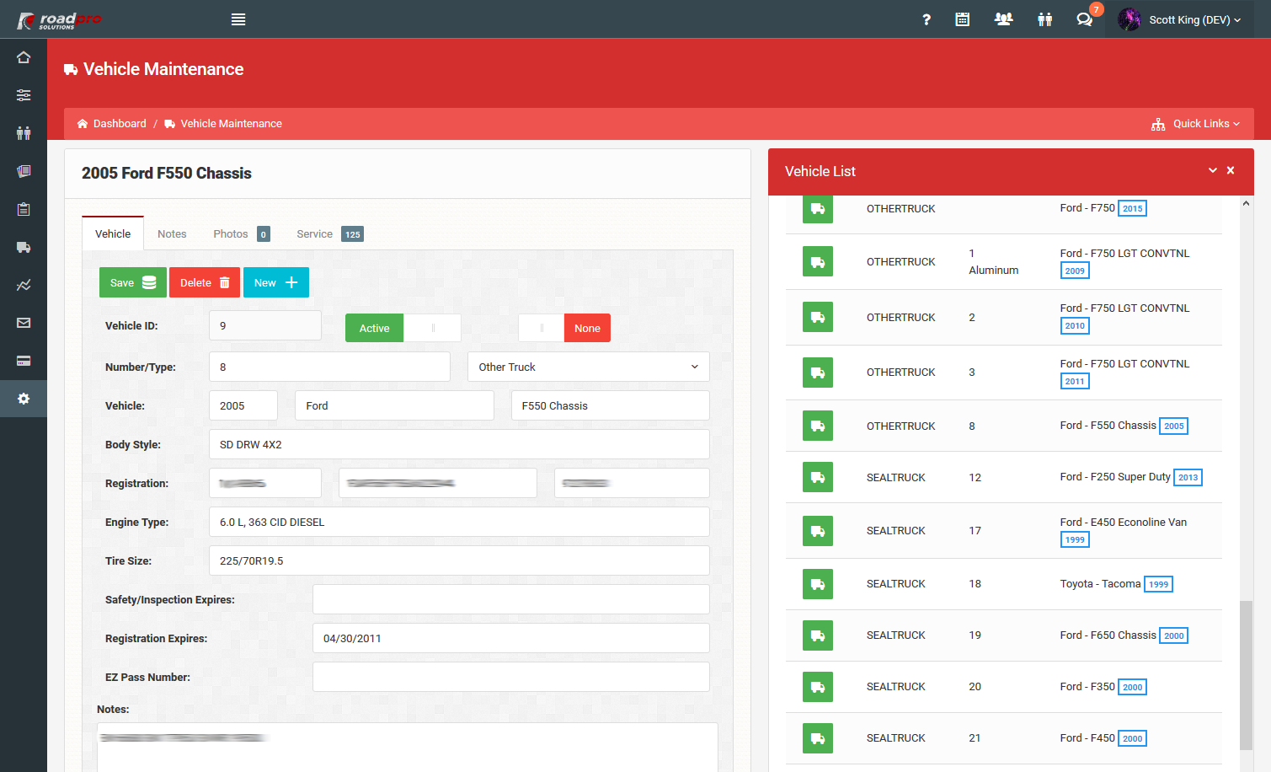
Task: Open the users group icon in top bar
Action: click(x=1003, y=19)
